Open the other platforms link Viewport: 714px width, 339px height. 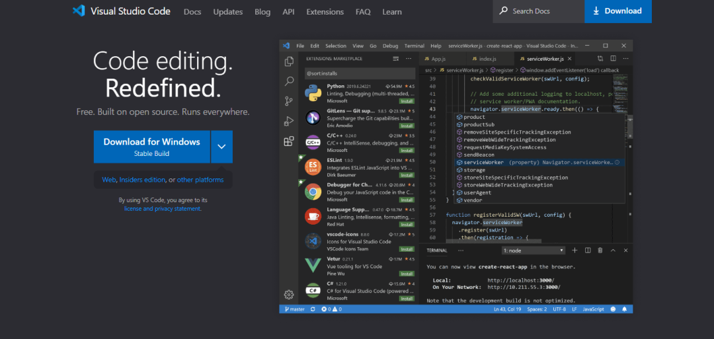coord(200,180)
